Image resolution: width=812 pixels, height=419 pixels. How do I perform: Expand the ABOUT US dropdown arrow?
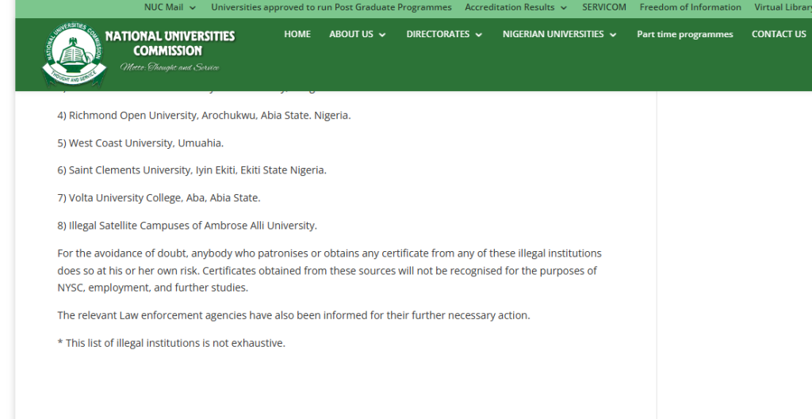(382, 35)
